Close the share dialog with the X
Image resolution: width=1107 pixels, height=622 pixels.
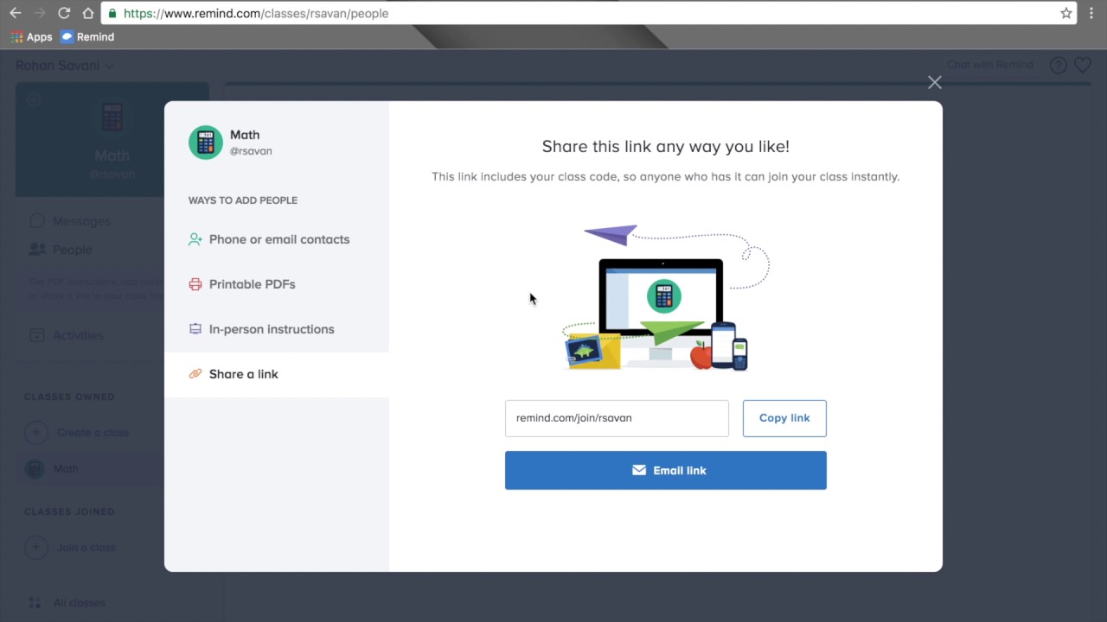point(935,82)
